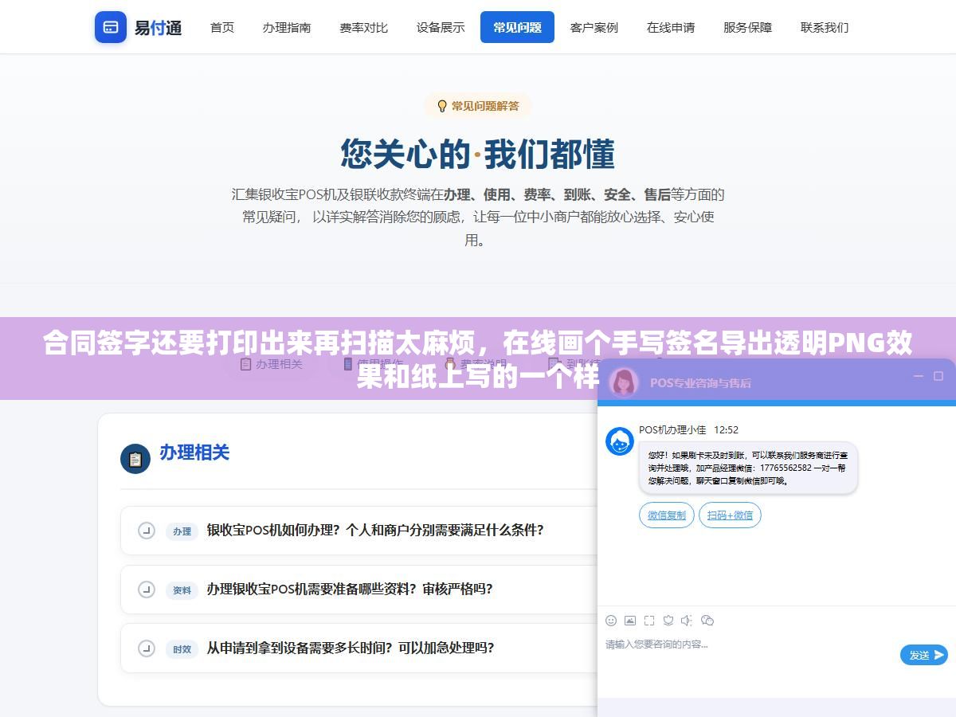Click the chat header agent avatar
Screen dimensions: 956x717
point(624,382)
